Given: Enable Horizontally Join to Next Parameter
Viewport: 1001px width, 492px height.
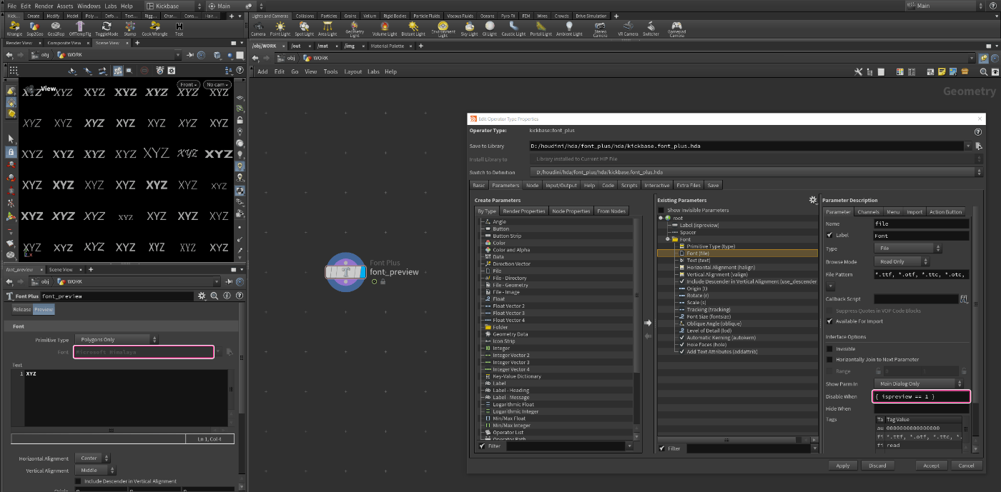Looking at the screenshot, I should (x=829, y=359).
